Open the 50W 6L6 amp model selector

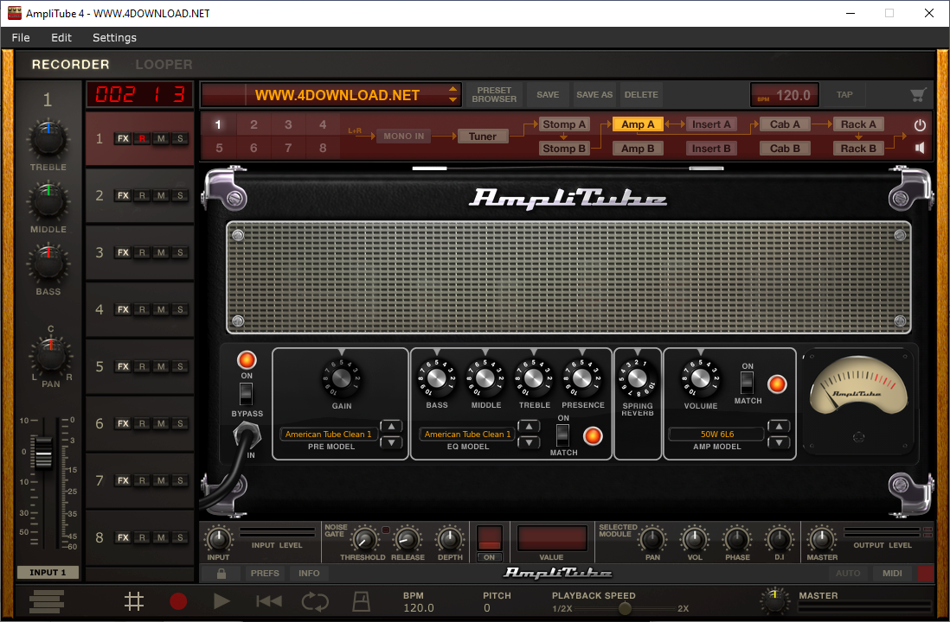pos(716,435)
